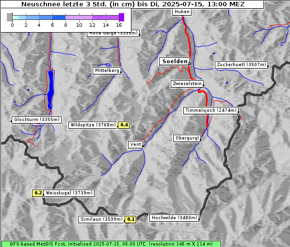The height and width of the screenshot is (247, 290).
Task: Click the Mittelberg label
Action: coord(107,71)
